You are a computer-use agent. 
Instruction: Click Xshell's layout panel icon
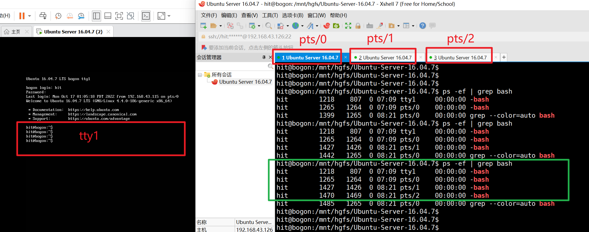406,26
